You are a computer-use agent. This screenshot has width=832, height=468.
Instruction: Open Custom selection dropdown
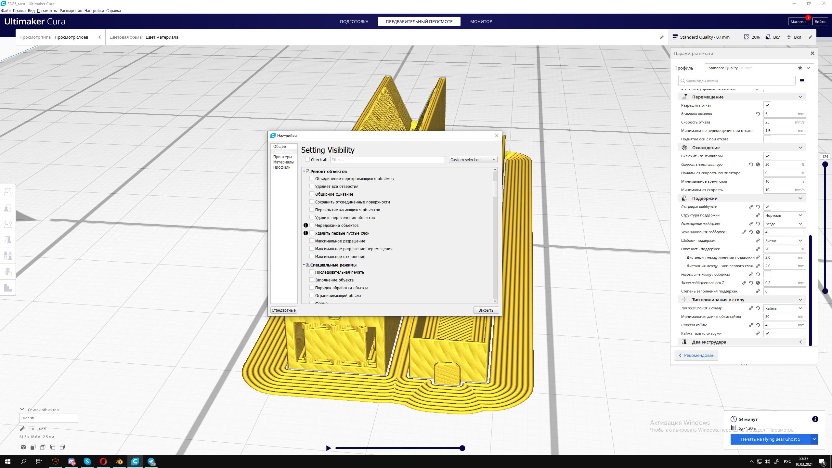(473, 160)
